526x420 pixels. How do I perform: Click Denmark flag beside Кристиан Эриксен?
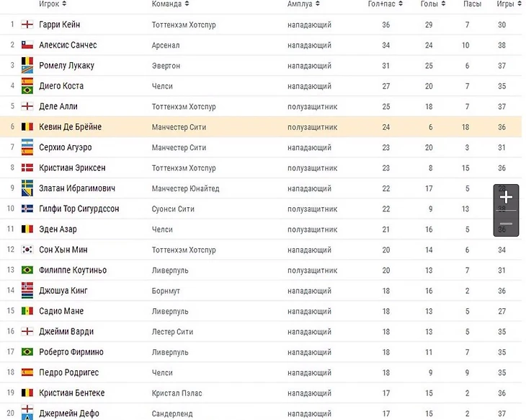[x=27, y=167]
